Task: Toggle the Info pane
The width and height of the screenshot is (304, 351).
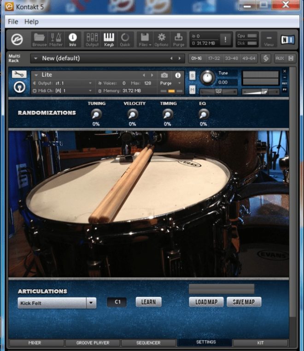Action: pyautogui.click(x=72, y=40)
